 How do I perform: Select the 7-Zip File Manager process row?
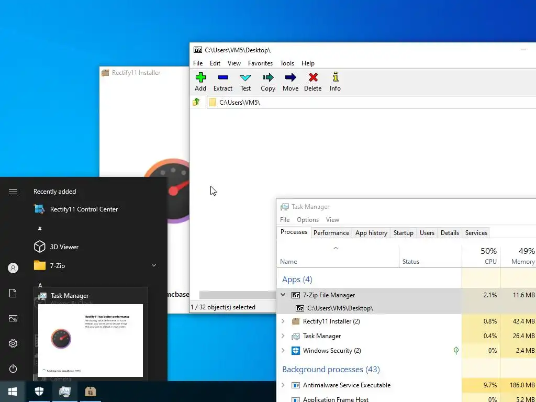(406, 295)
